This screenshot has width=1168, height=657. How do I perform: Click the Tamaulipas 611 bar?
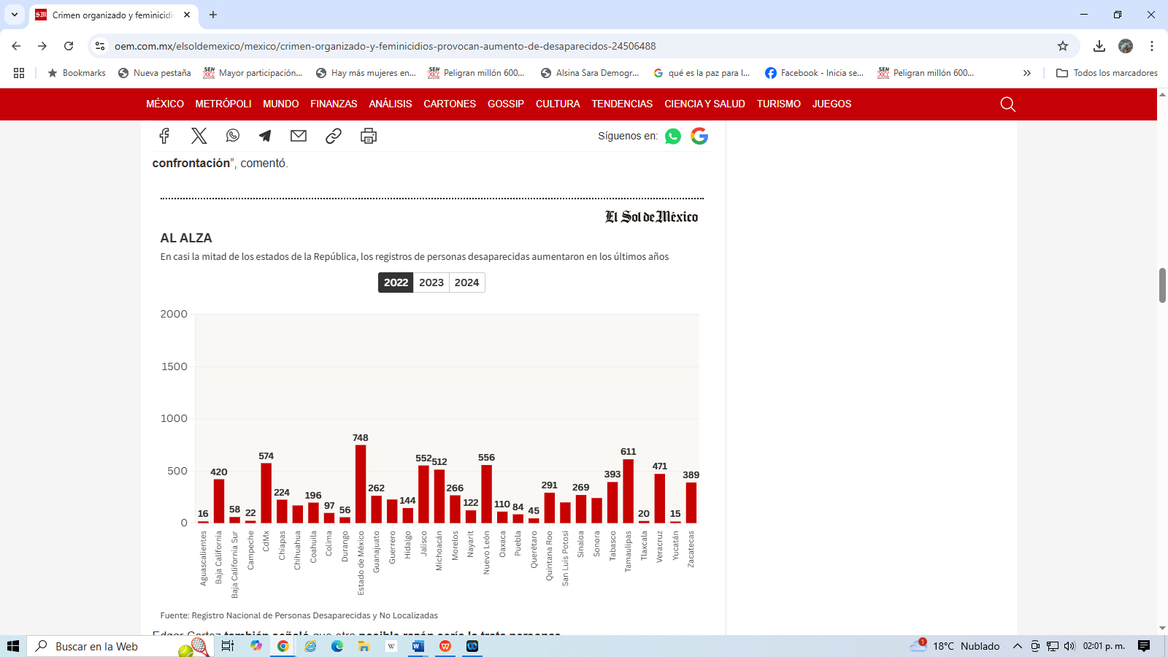[x=629, y=491]
